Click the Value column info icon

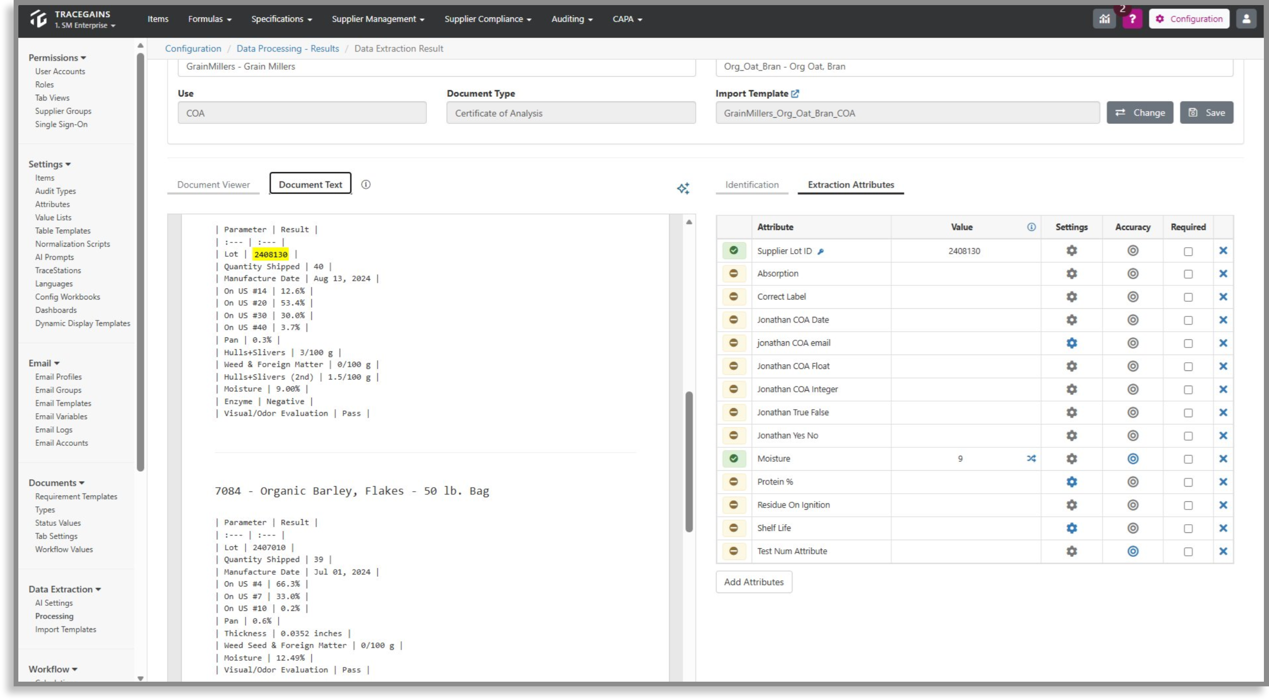click(x=1031, y=227)
